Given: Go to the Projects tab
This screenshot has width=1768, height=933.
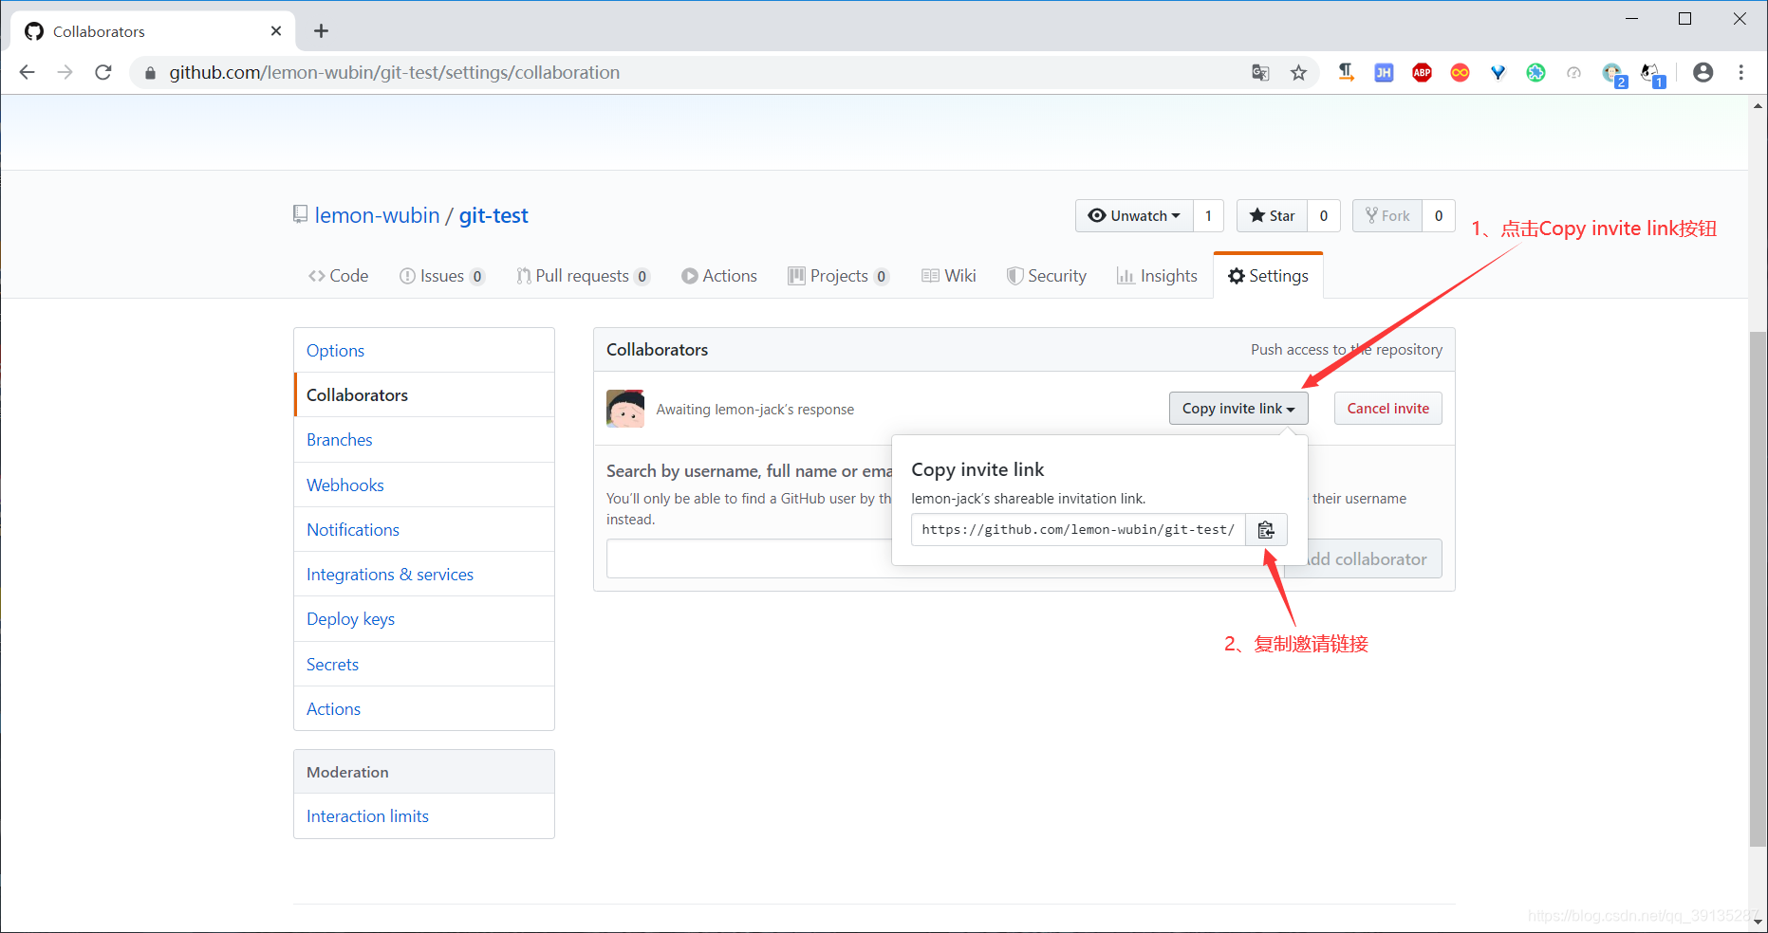Looking at the screenshot, I should coord(838,276).
